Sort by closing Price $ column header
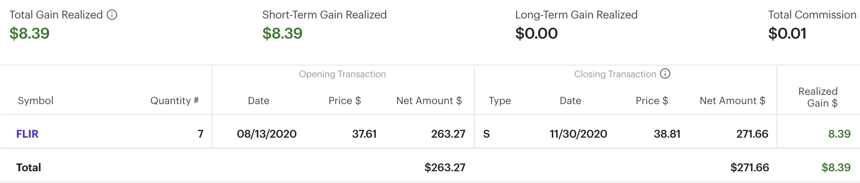Screen dimensions: 860x183 click(x=652, y=101)
